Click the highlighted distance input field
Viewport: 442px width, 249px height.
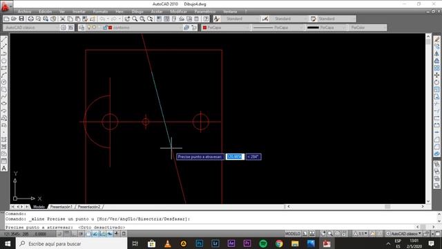pos(235,157)
